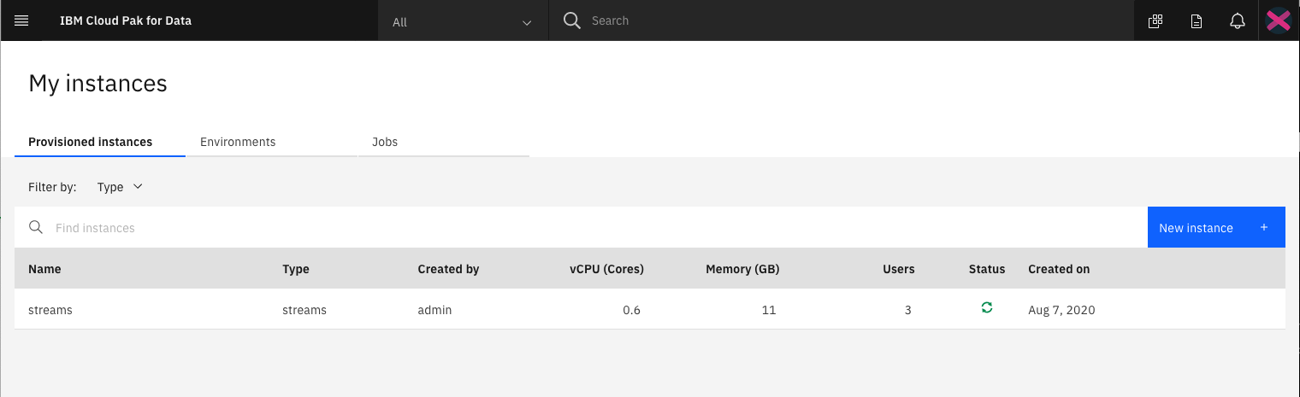Open the services catalog grid icon
The image size is (1300, 397).
tap(1155, 21)
